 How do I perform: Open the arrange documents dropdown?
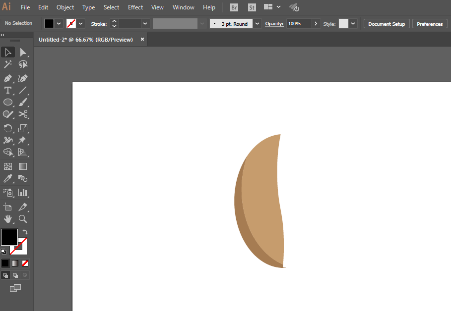tap(278, 7)
